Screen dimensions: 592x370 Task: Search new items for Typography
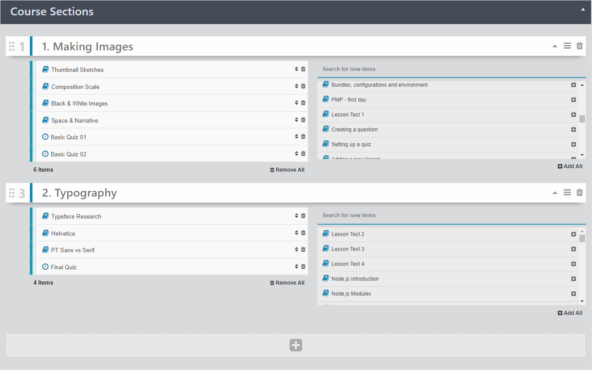451,215
